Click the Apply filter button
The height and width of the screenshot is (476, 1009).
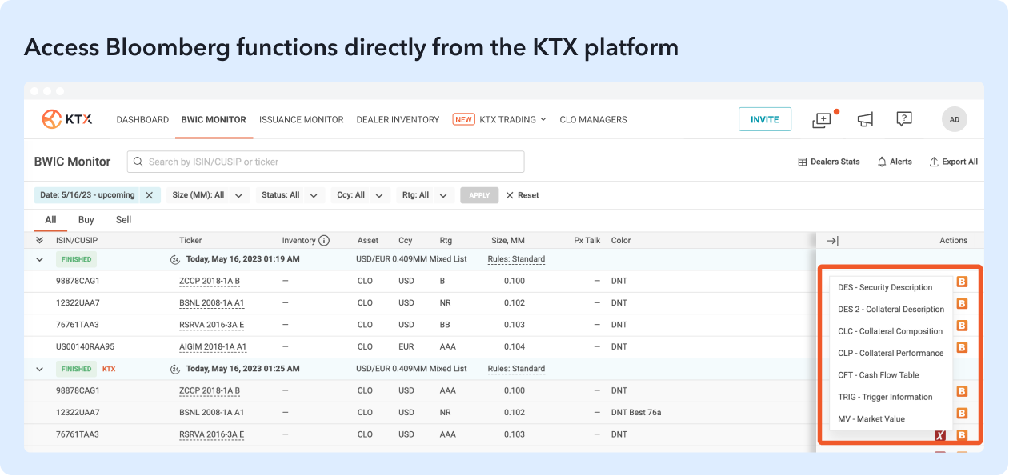(479, 195)
